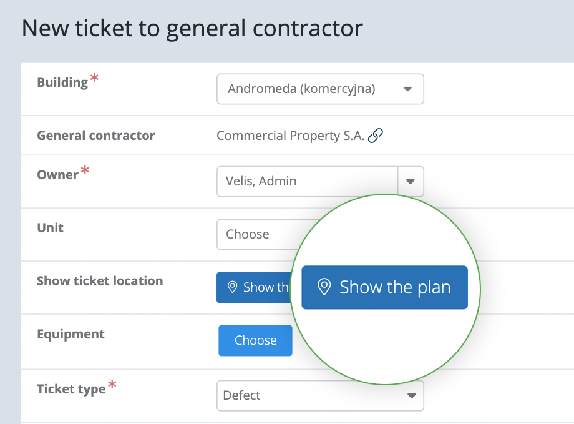Open the Commercial Property S.A. contractor name

point(290,136)
